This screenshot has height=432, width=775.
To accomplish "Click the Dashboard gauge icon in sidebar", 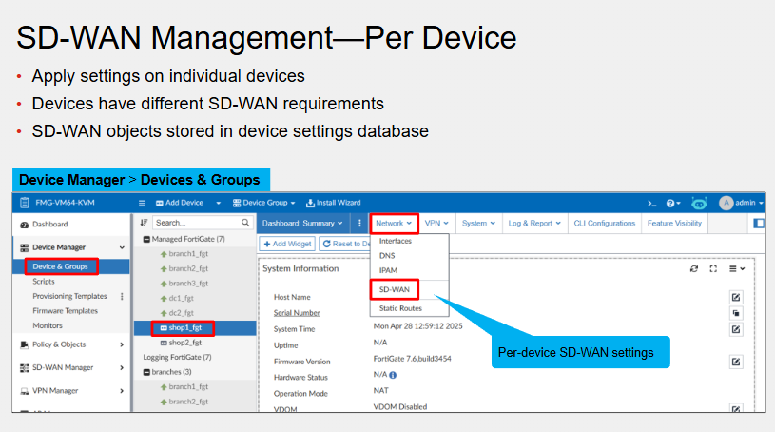I will [24, 225].
